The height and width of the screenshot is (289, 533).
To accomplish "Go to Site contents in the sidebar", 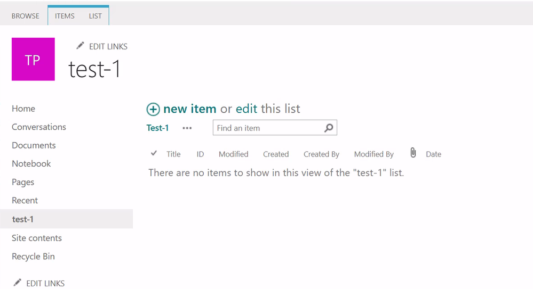I will (x=37, y=238).
